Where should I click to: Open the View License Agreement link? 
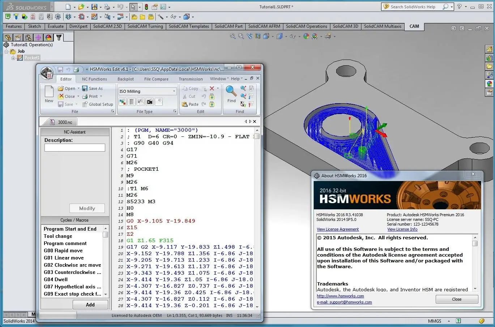(338, 229)
